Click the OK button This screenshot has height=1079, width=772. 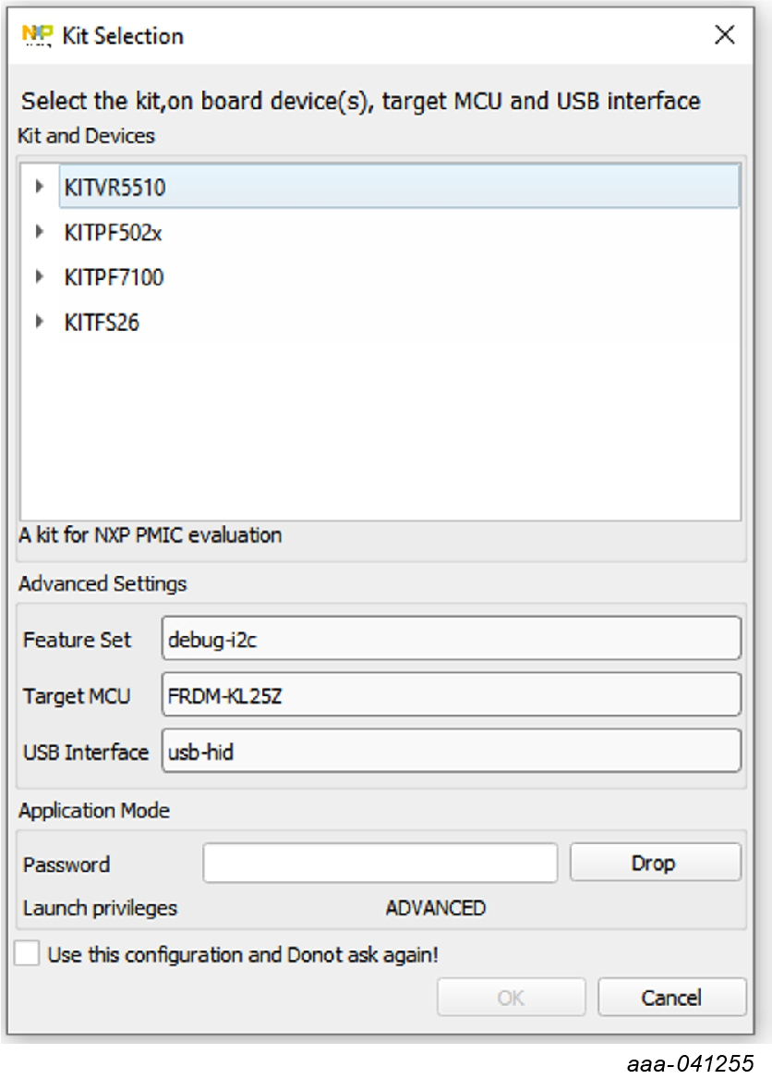point(511,997)
